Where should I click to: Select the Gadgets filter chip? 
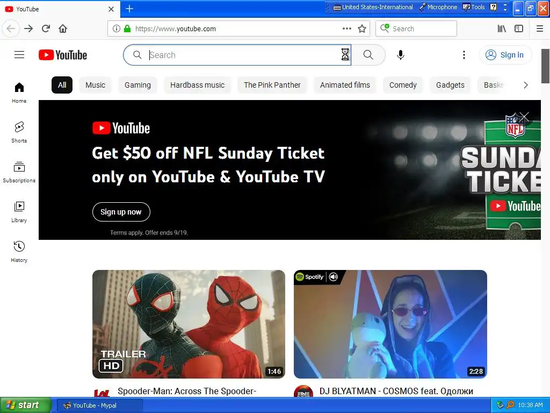(x=451, y=85)
